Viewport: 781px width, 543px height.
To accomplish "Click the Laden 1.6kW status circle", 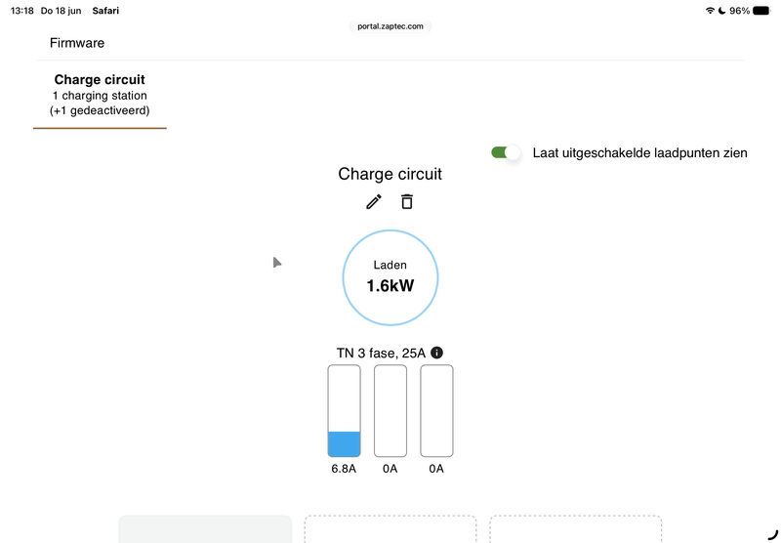I will pyautogui.click(x=390, y=277).
